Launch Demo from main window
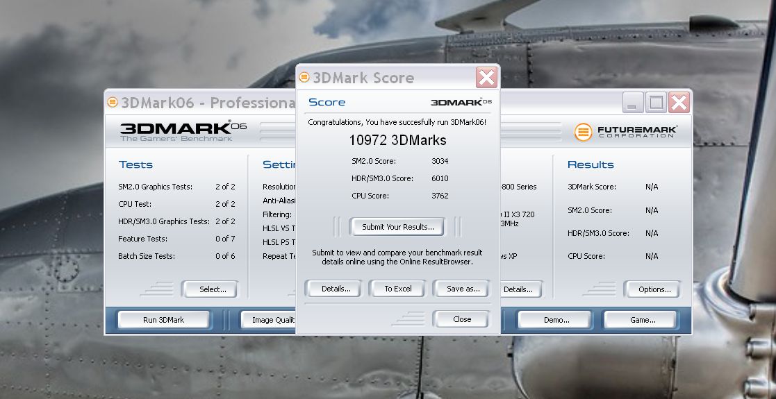 (x=556, y=320)
